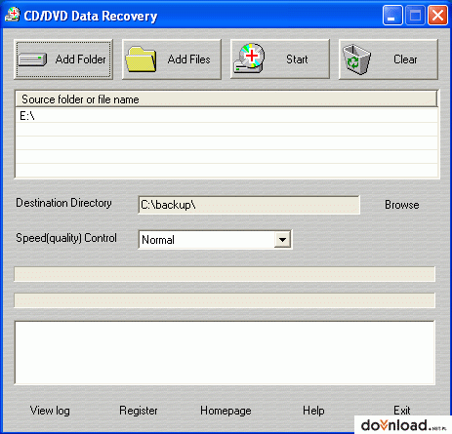Image resolution: width=452 pixels, height=434 pixels.
Task: Visit the Homepage link
Action: point(226,411)
